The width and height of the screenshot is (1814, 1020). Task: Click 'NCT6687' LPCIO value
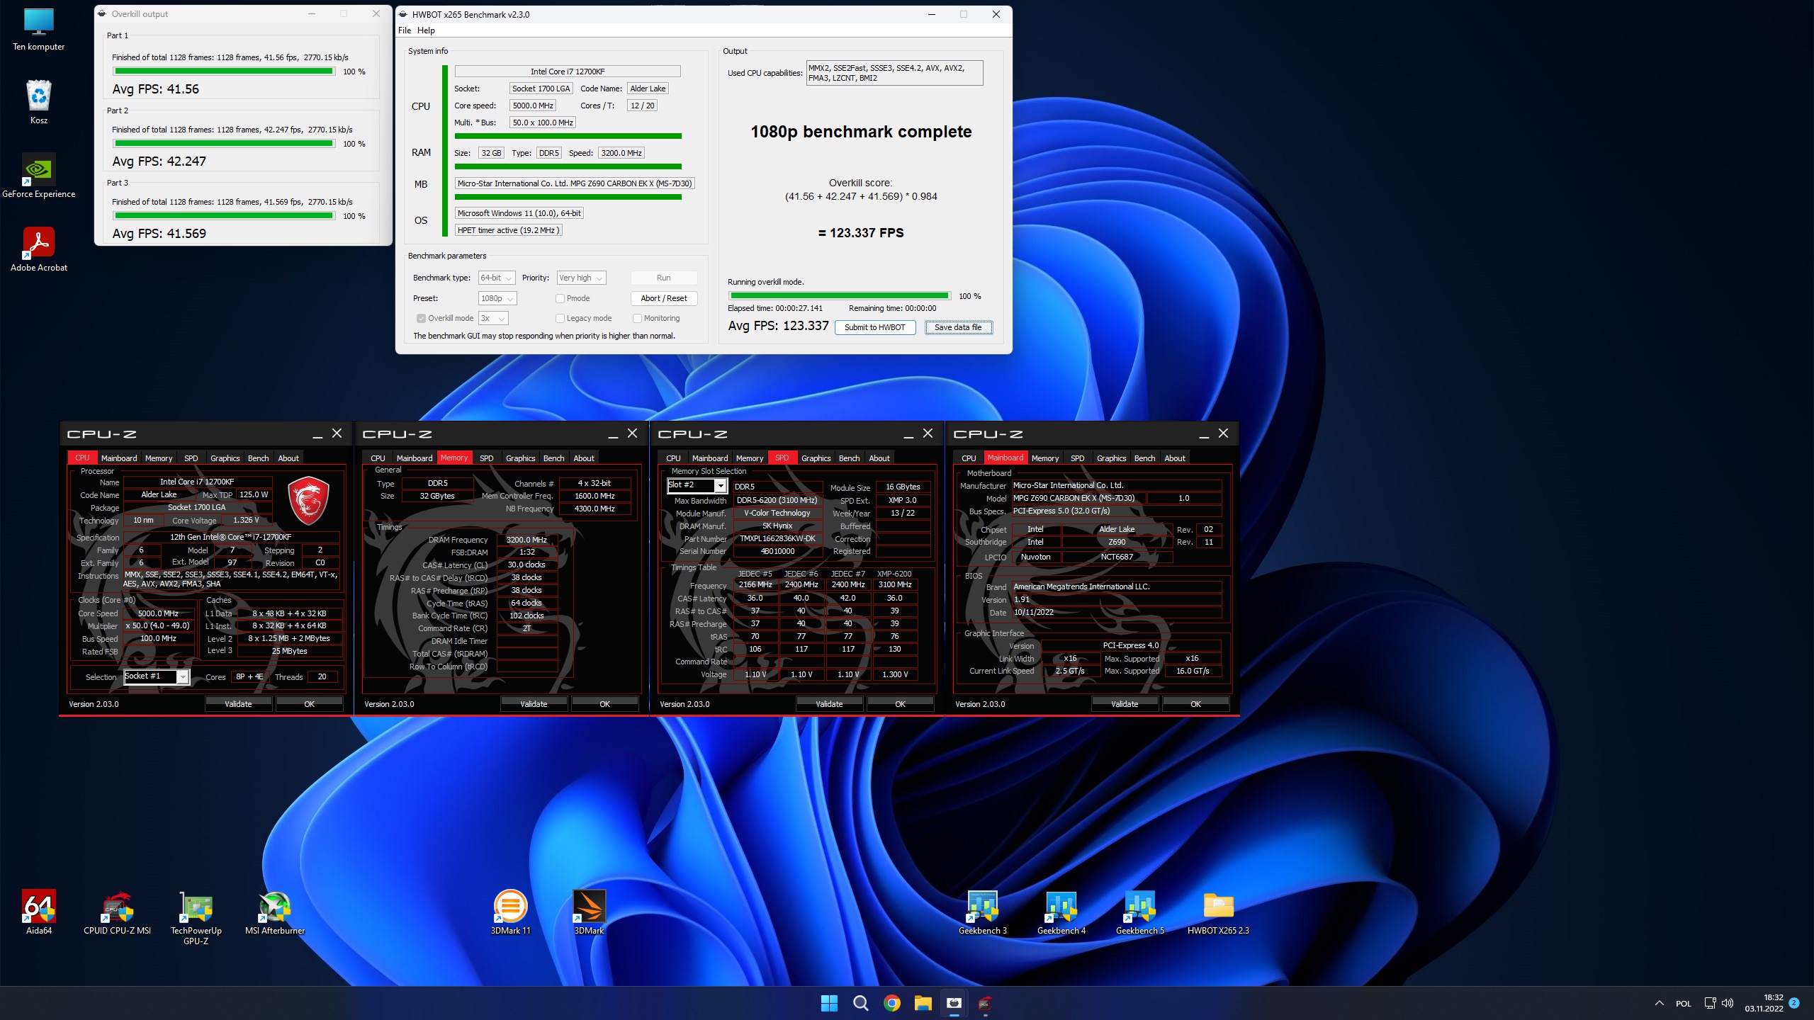click(x=1117, y=557)
